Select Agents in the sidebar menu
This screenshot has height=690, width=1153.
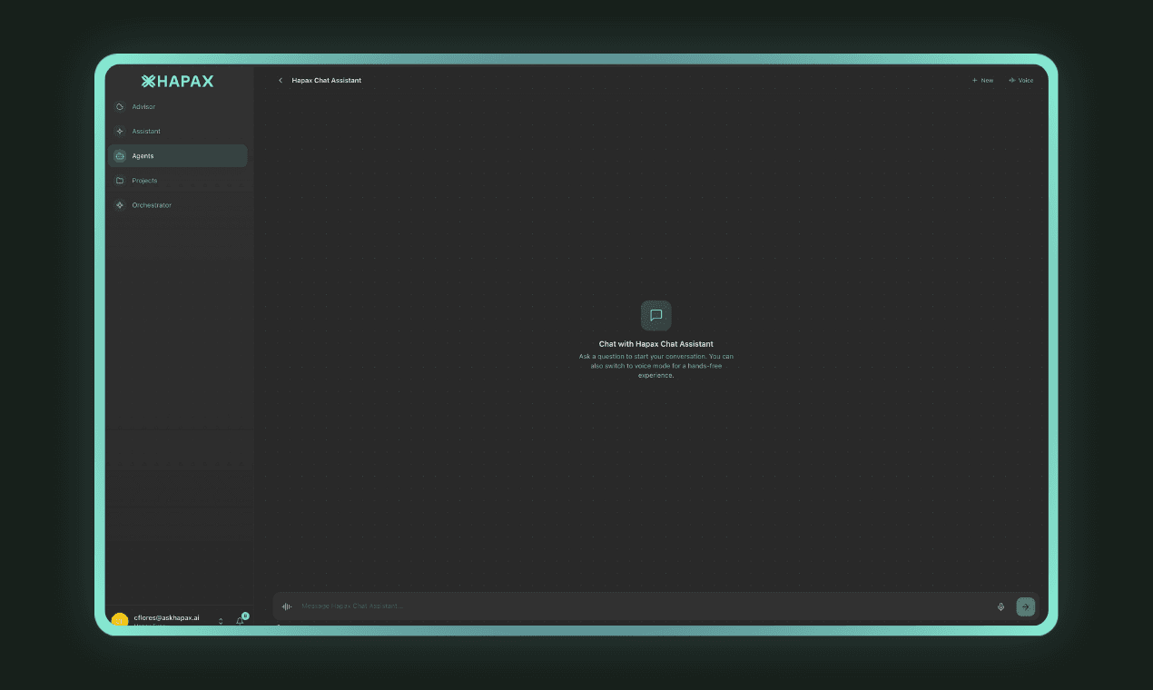click(143, 156)
